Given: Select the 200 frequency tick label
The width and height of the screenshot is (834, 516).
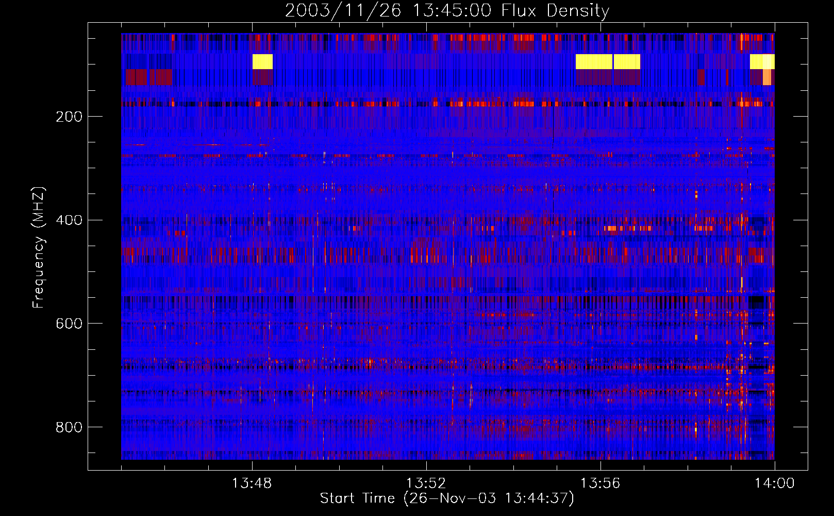Looking at the screenshot, I should (x=69, y=117).
